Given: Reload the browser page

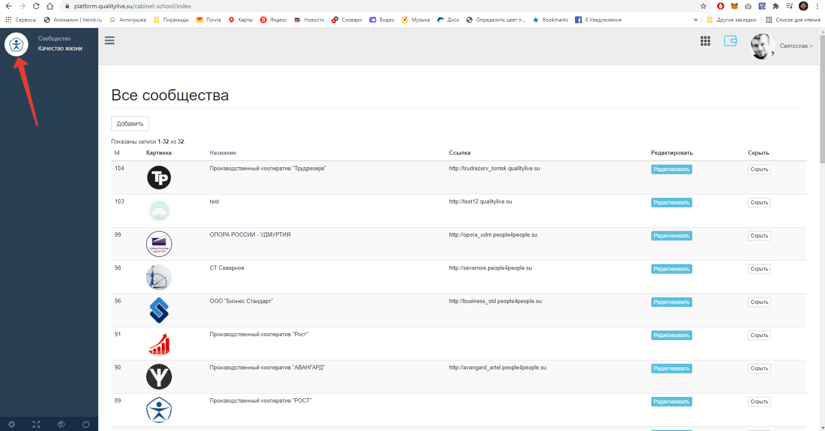Looking at the screenshot, I should [x=36, y=6].
